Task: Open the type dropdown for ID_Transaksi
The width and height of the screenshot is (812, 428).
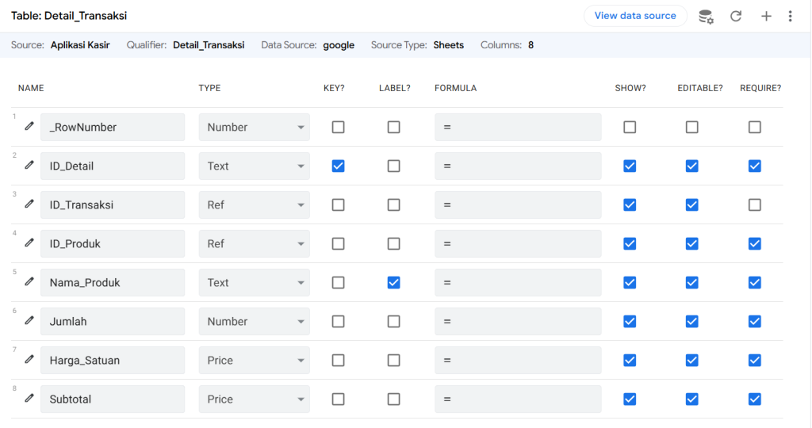Action: pos(255,205)
